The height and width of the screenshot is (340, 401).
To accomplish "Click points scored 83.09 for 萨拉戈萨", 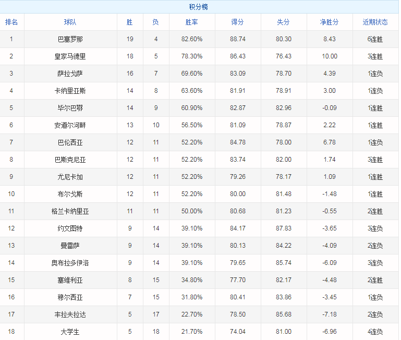I will (x=238, y=74).
